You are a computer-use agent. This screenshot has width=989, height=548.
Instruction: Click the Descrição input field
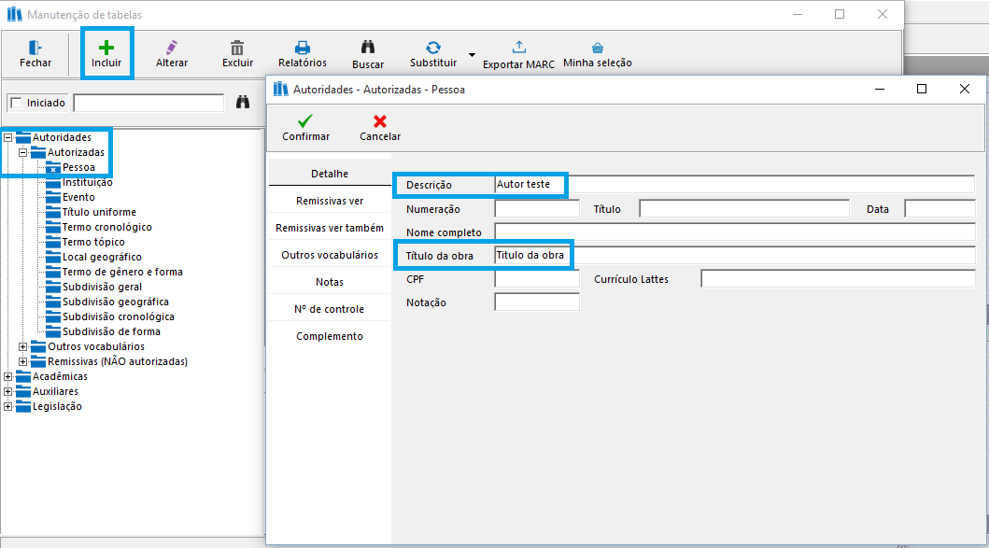[735, 184]
